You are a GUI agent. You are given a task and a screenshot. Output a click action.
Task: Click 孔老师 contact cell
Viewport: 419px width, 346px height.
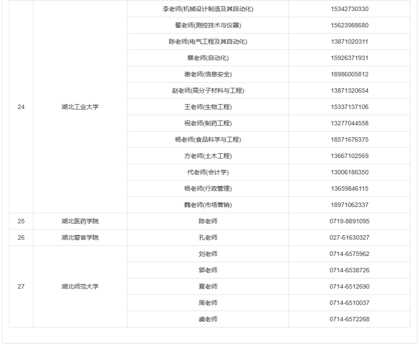click(x=208, y=237)
